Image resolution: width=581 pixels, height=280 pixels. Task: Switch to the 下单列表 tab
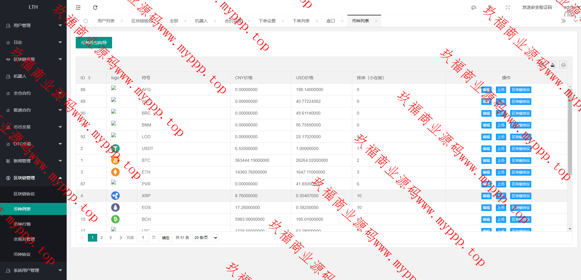point(301,21)
